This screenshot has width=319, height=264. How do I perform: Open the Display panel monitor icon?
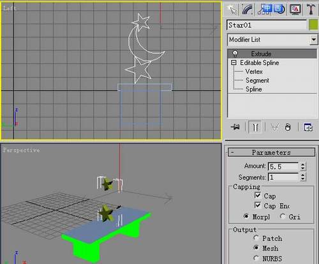(x=295, y=10)
